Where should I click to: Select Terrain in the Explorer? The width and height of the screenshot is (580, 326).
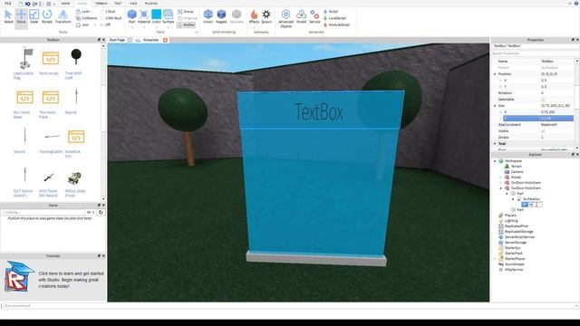click(516, 167)
